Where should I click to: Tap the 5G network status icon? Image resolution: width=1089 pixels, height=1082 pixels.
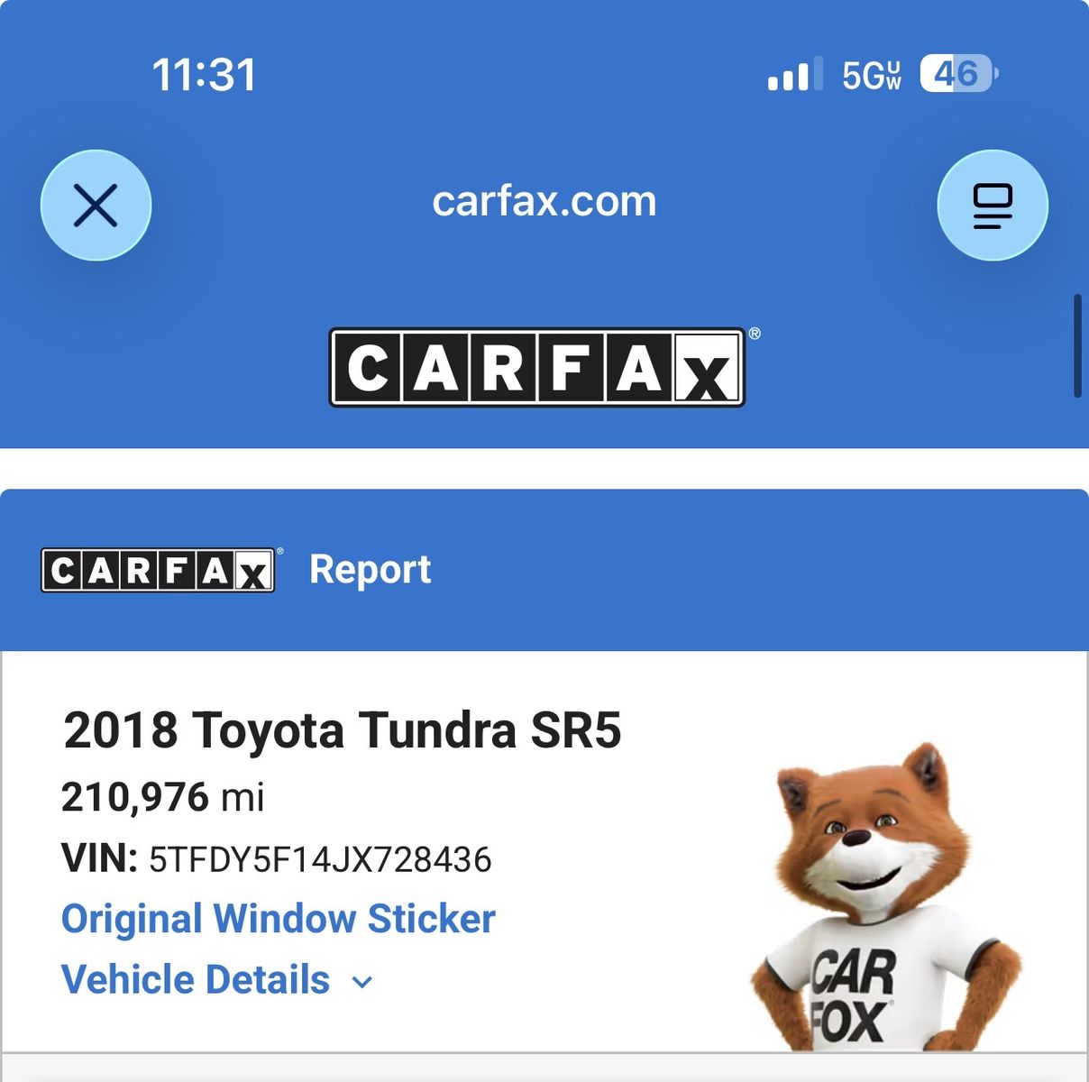[872, 75]
